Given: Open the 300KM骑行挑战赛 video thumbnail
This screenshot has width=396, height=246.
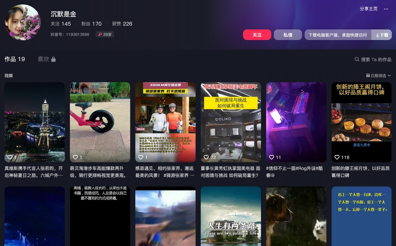Looking at the screenshot, I should tap(165, 122).
